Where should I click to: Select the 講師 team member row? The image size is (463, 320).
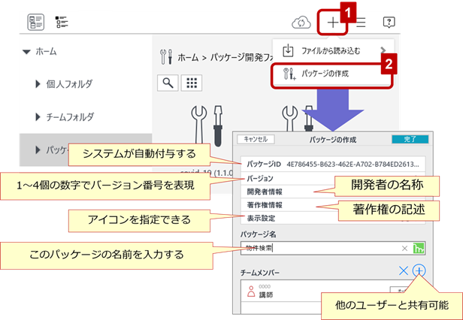333,291
